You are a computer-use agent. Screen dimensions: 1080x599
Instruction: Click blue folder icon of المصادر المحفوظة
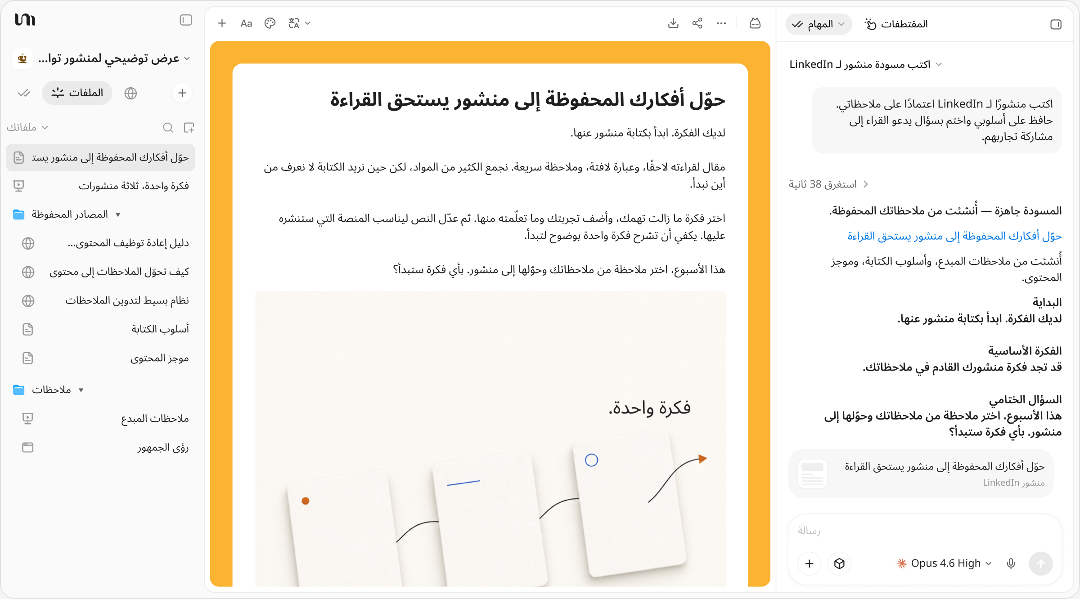19,215
